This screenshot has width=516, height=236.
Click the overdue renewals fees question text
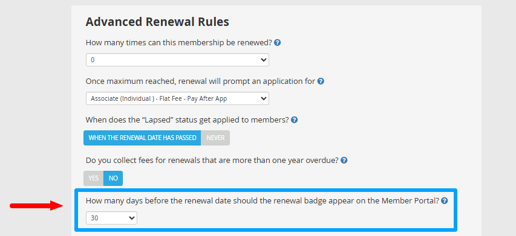pos(212,161)
